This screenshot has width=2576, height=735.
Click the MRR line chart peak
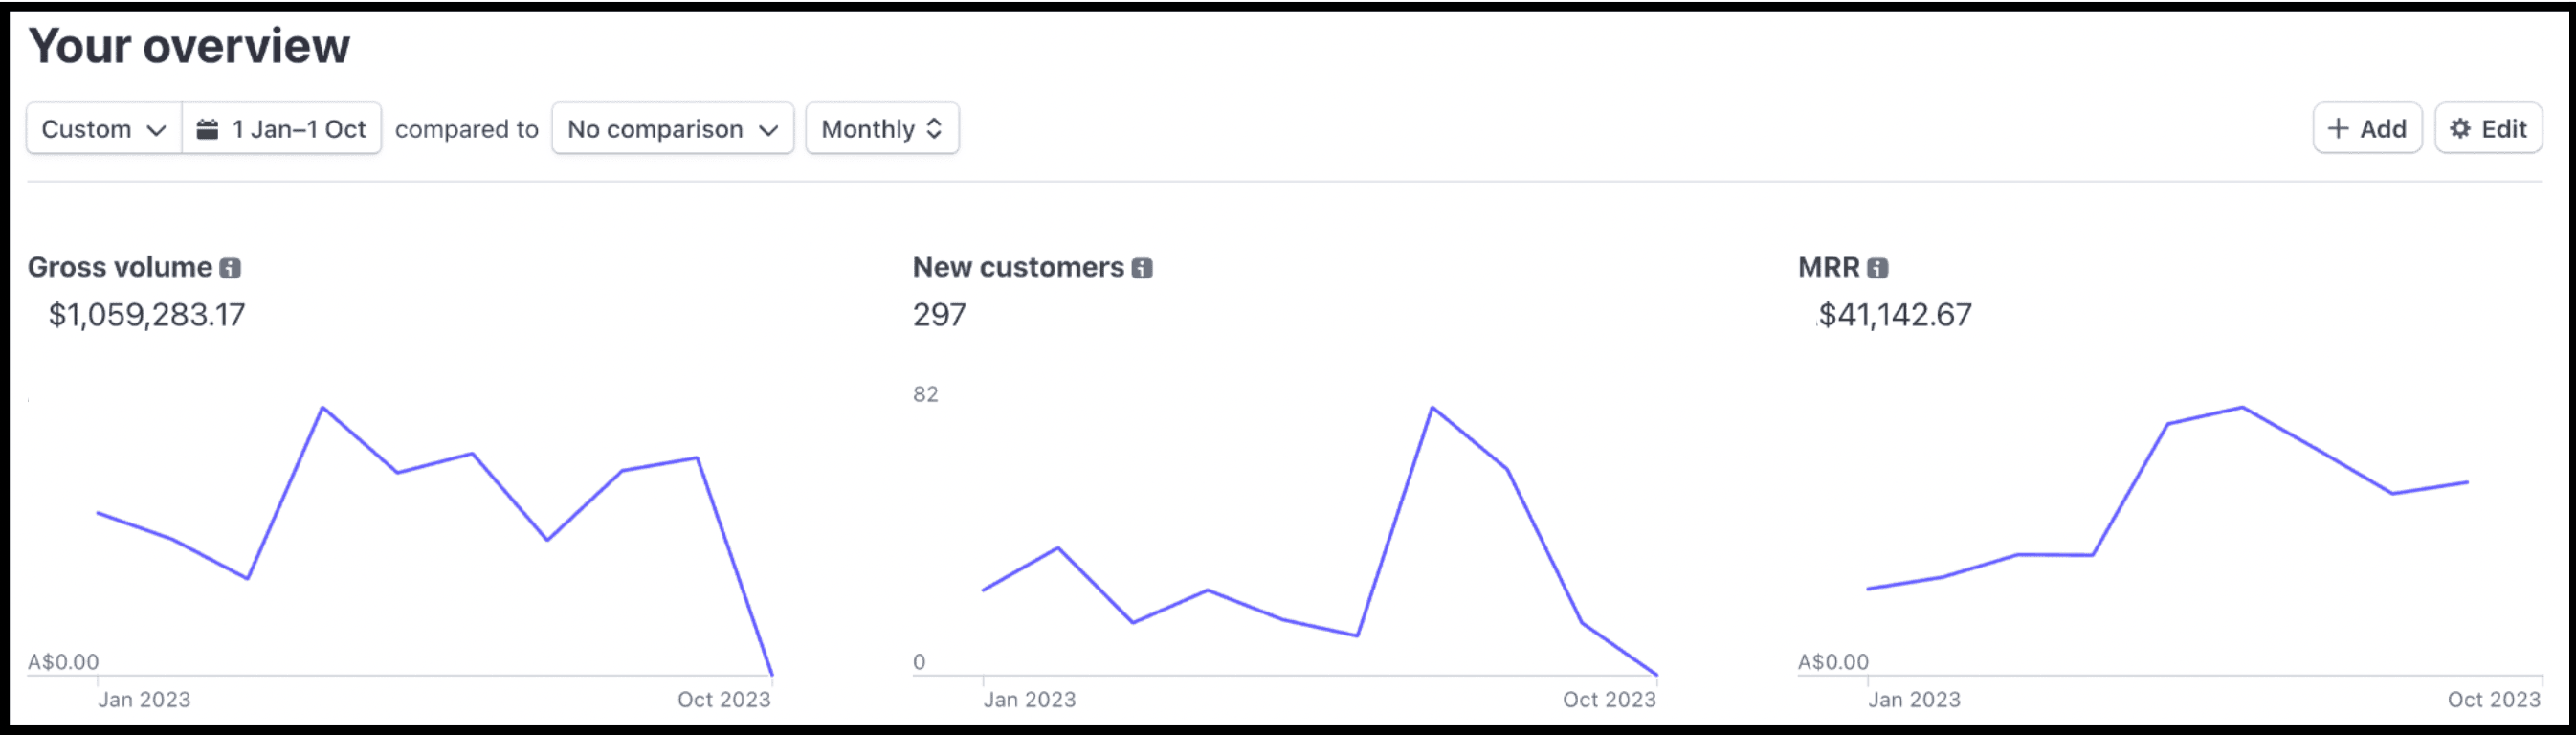pos(2243,408)
